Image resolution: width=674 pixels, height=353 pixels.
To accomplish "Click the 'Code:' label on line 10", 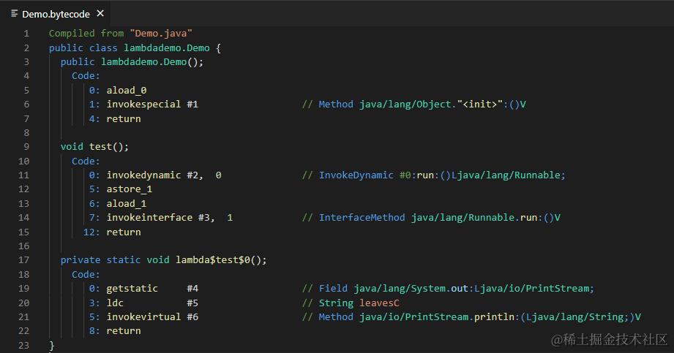I will (86, 161).
